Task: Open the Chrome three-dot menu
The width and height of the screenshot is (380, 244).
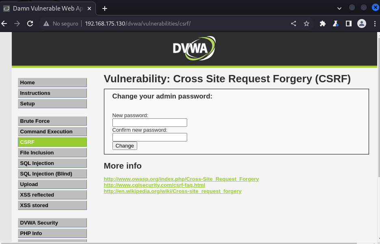Action: 375,24
